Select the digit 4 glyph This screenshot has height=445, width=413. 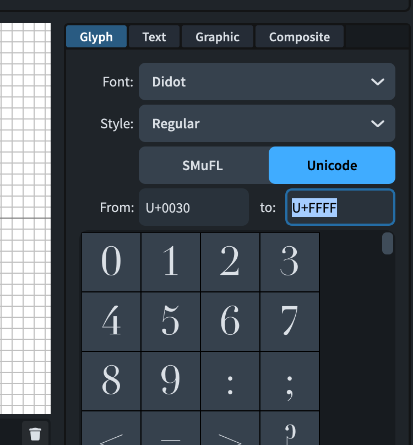tap(111, 322)
